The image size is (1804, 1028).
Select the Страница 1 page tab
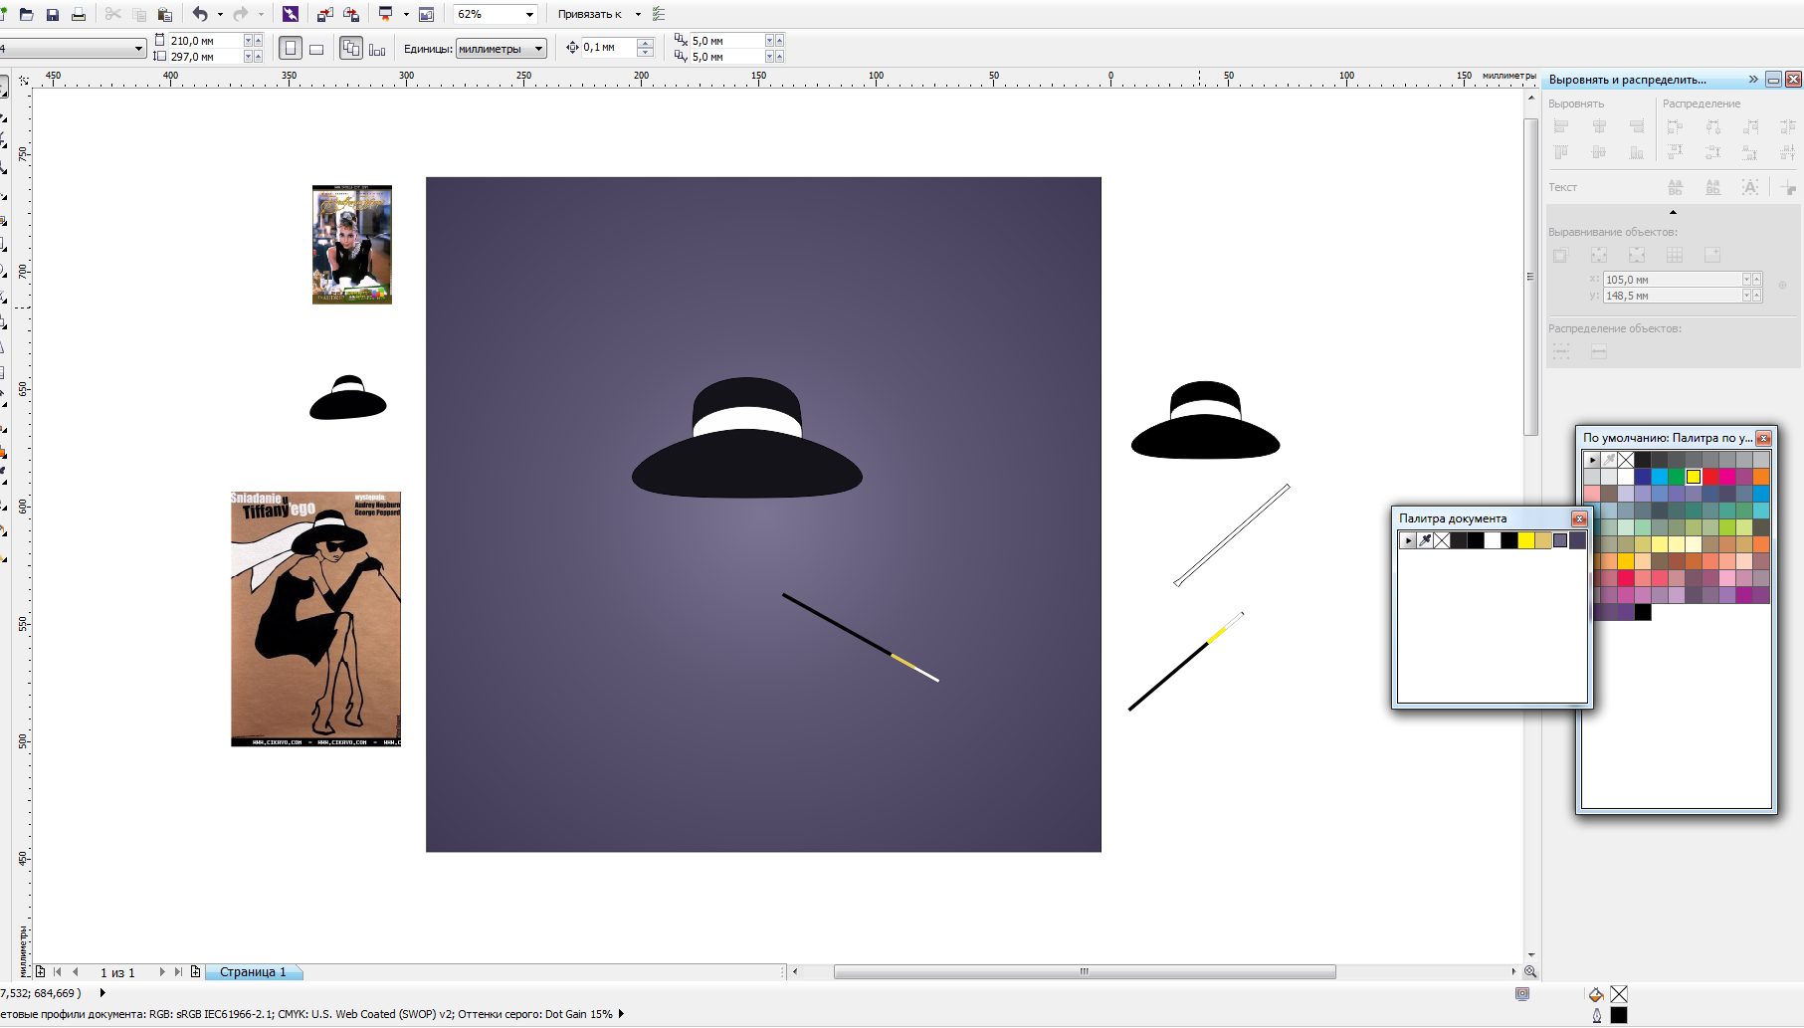[253, 972]
